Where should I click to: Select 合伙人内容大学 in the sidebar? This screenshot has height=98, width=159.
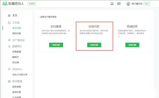(x=20, y=75)
